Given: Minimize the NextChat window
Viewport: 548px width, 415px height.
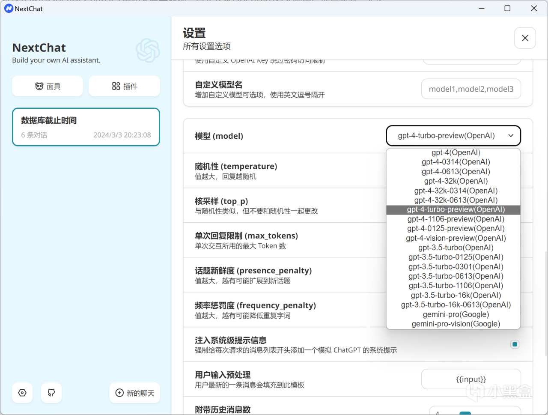Looking at the screenshot, I should (x=482, y=8).
